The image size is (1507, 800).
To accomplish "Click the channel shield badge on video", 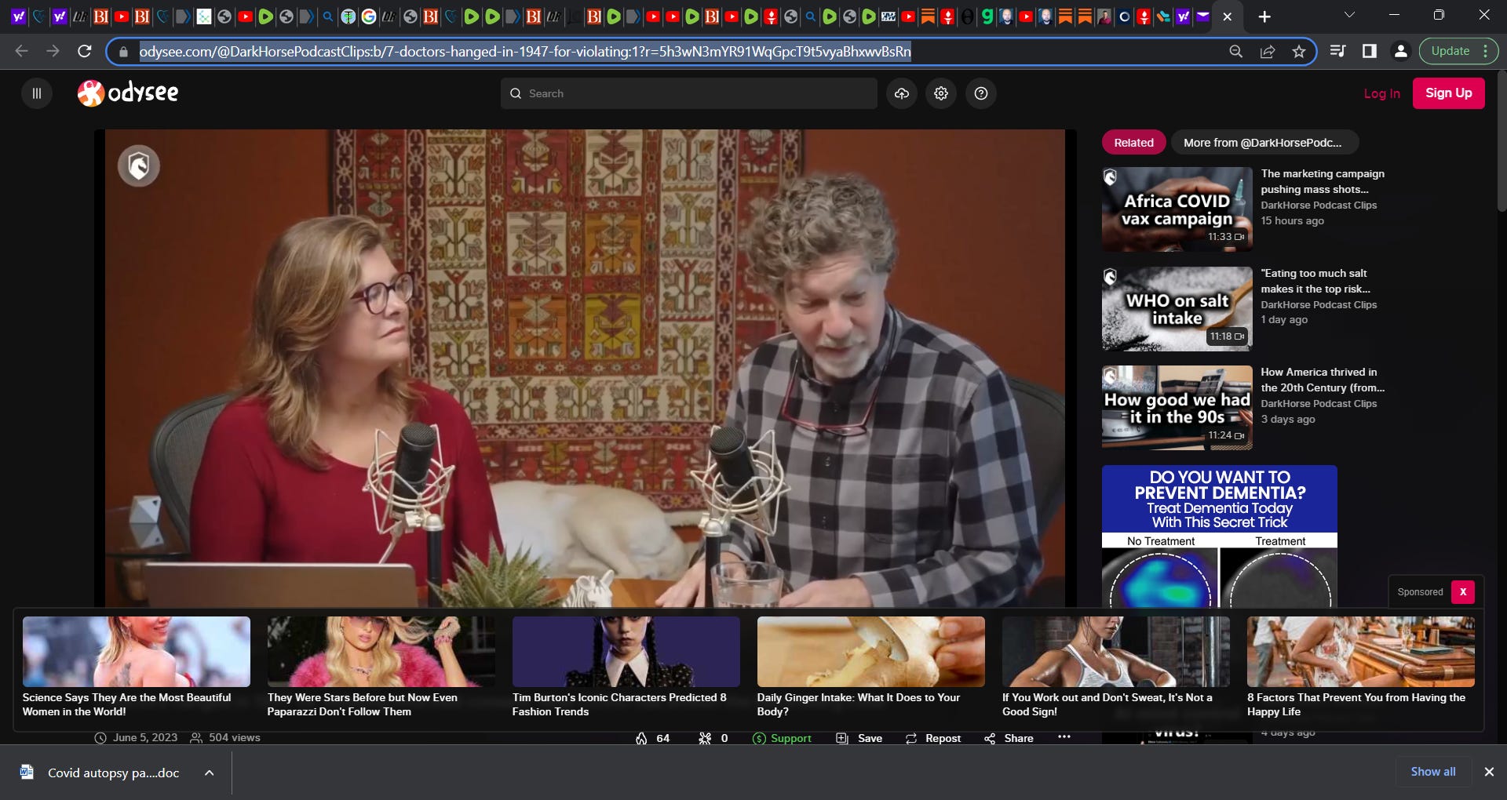I will (139, 166).
